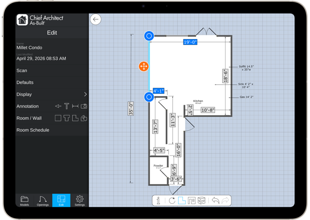Select the Annotation text tool

(x=67, y=106)
